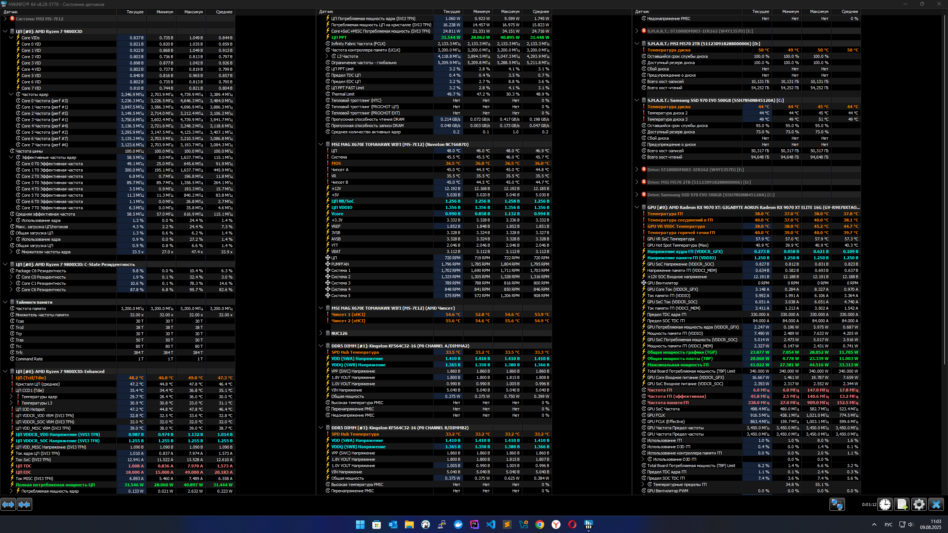Reset min/max values with the clock icon
The height and width of the screenshot is (533, 948).
click(x=885, y=504)
